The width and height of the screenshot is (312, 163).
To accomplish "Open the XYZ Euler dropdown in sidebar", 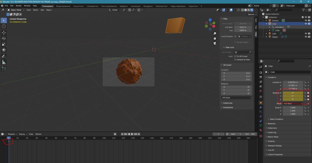I will coord(236,98).
